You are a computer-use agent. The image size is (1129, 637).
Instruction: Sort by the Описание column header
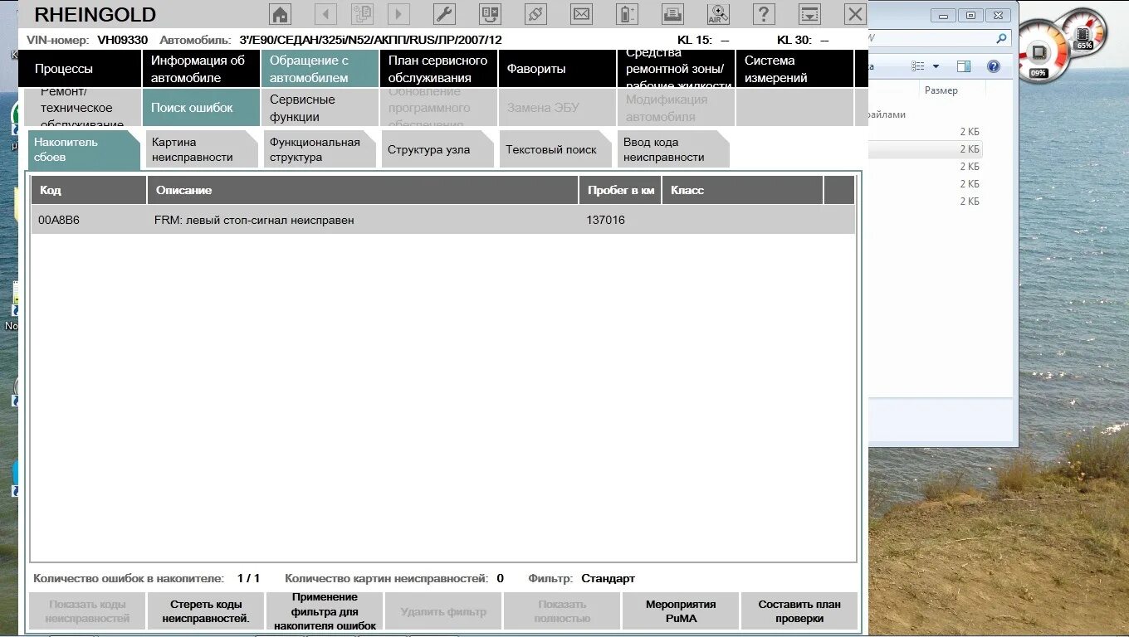point(363,190)
